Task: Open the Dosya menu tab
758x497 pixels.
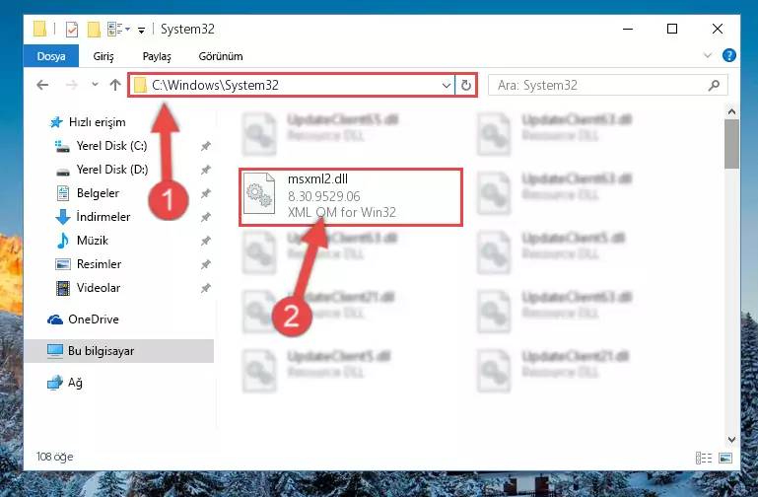Action: pyautogui.click(x=51, y=56)
